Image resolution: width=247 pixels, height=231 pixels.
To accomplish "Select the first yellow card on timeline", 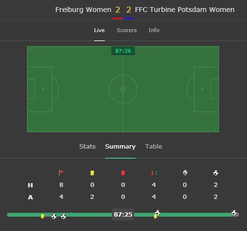I will 42,216.
